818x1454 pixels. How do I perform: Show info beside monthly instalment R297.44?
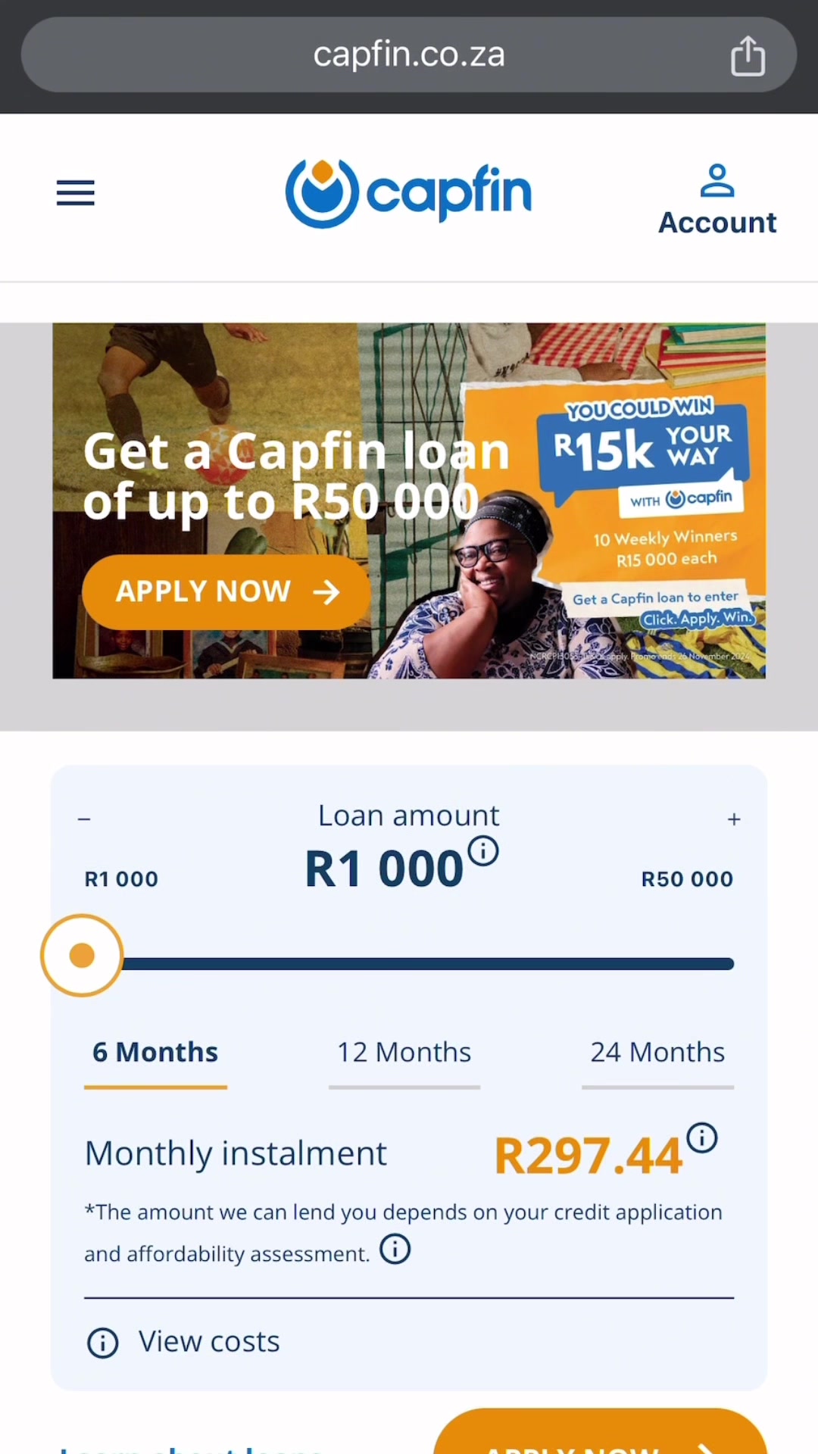coord(702,1137)
